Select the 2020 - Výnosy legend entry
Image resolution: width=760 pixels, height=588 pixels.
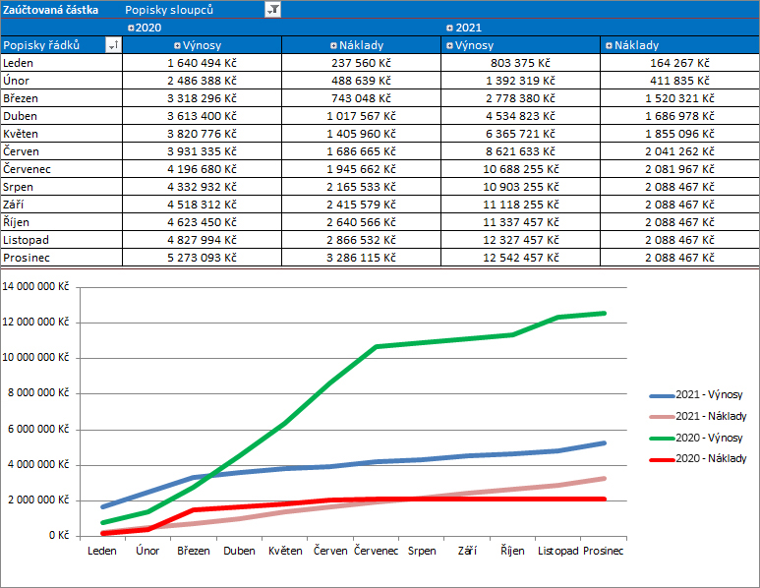pyautogui.click(x=696, y=438)
